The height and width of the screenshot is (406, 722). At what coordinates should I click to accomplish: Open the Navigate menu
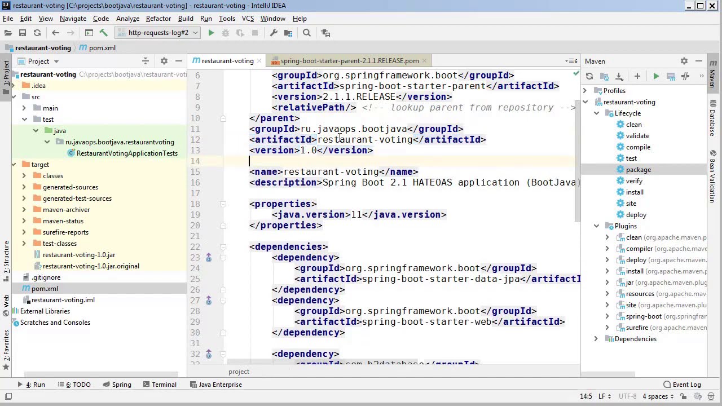tap(73, 19)
